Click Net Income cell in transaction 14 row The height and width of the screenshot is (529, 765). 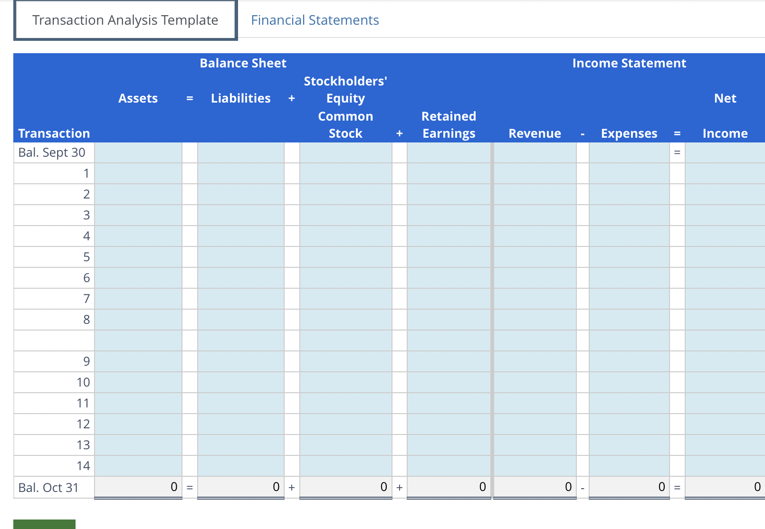point(725,466)
